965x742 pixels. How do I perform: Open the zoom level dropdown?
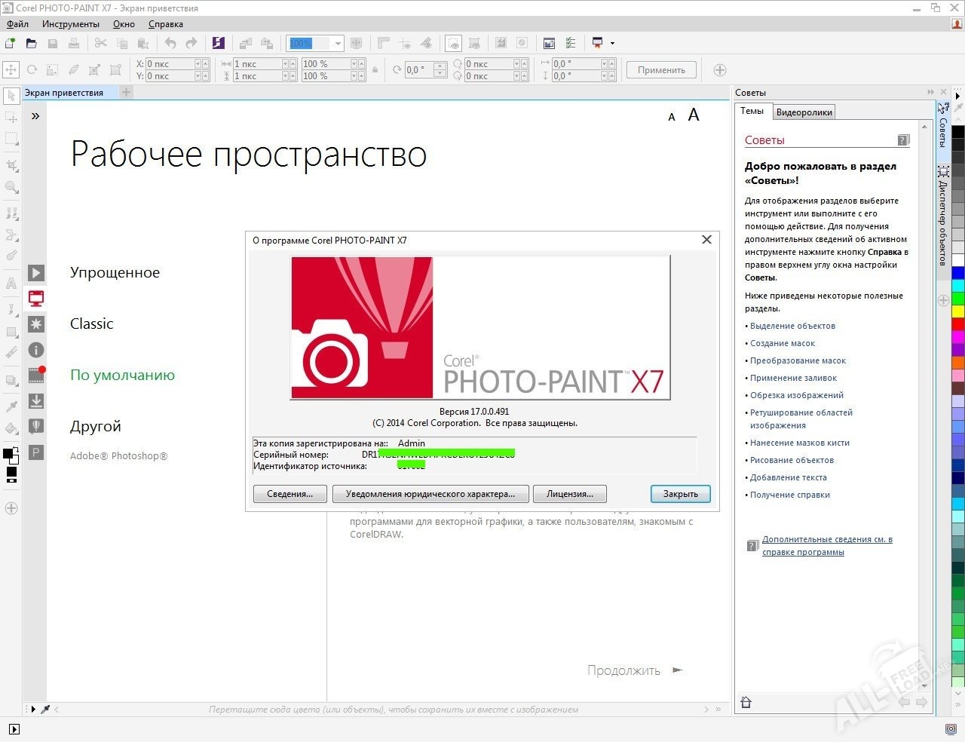pos(338,44)
